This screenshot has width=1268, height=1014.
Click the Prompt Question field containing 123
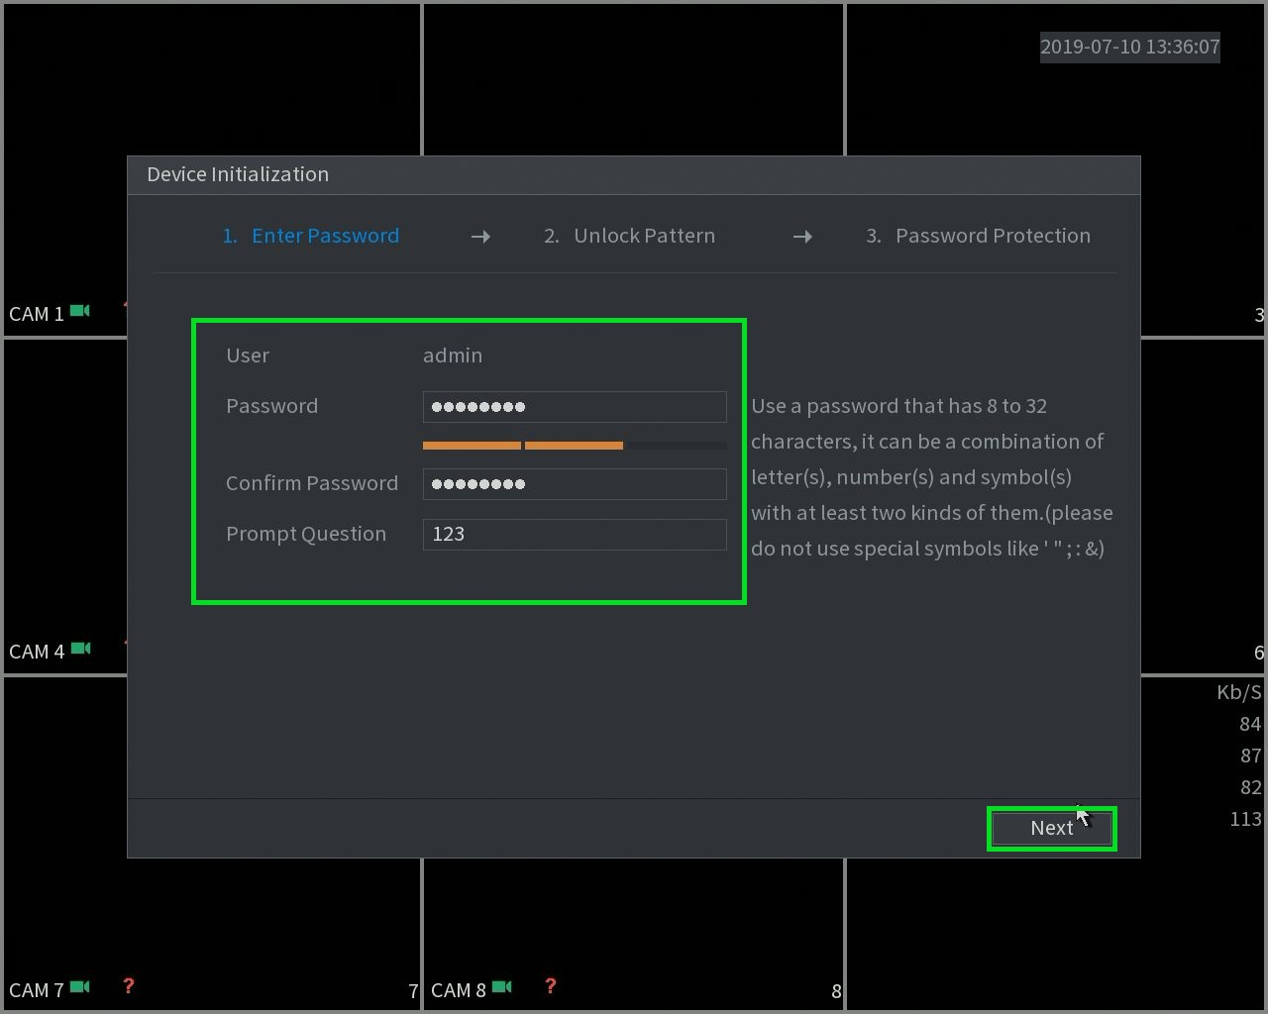point(575,535)
